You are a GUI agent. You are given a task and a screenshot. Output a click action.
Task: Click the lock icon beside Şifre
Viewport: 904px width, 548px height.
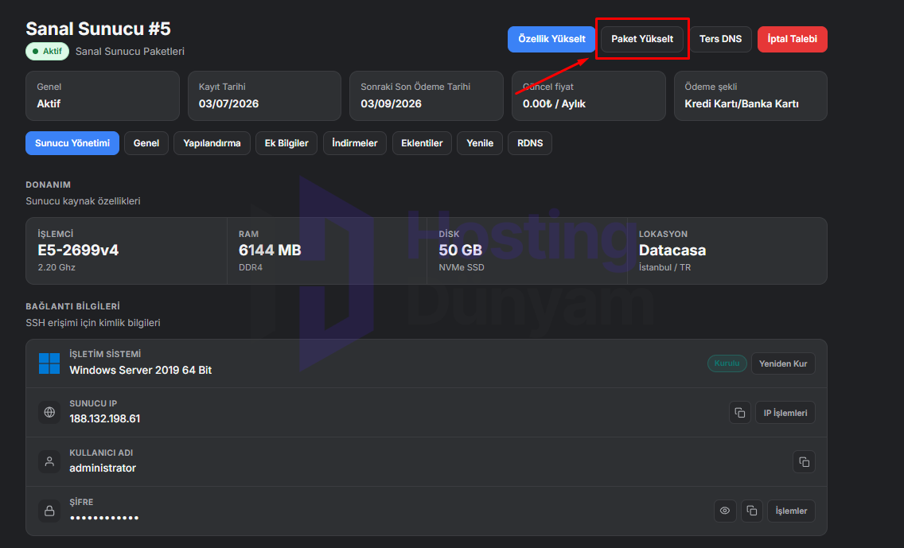(49, 511)
